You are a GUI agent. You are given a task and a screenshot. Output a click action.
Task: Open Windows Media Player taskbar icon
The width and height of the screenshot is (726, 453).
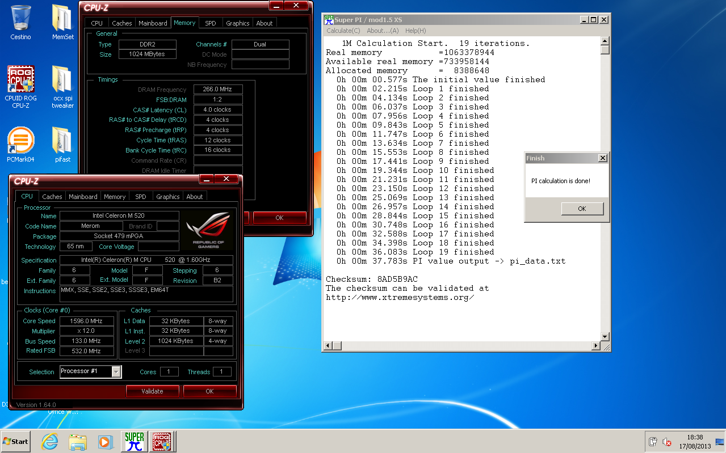tap(106, 442)
